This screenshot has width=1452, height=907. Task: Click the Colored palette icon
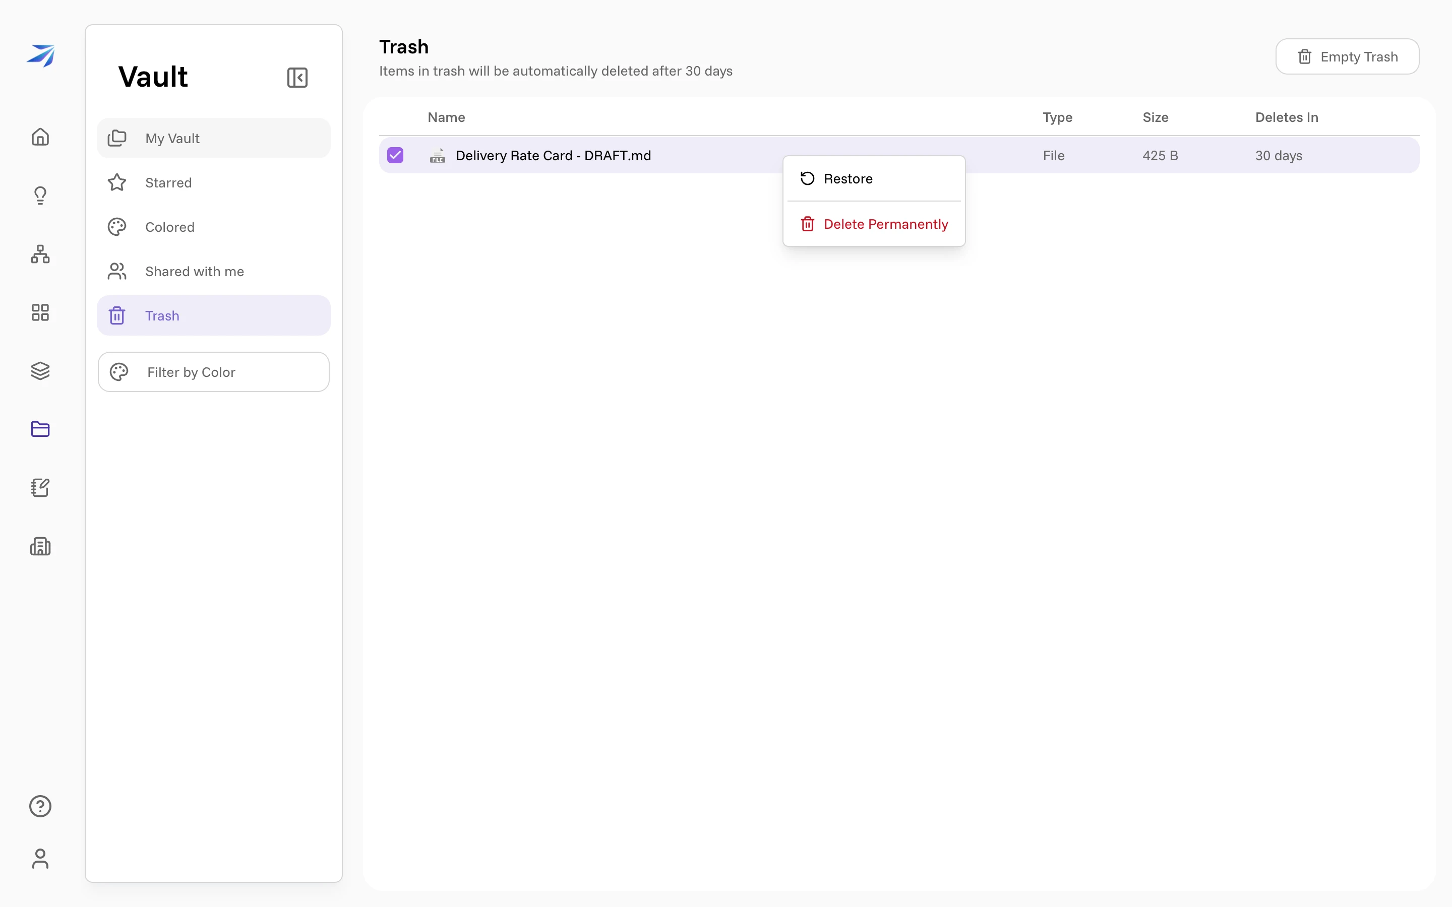(x=117, y=227)
